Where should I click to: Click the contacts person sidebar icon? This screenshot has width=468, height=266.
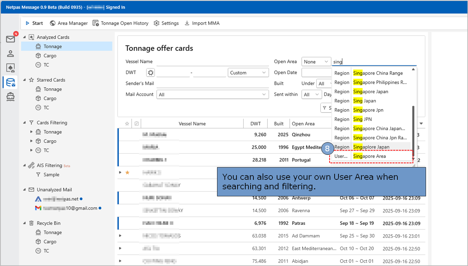click(10, 53)
